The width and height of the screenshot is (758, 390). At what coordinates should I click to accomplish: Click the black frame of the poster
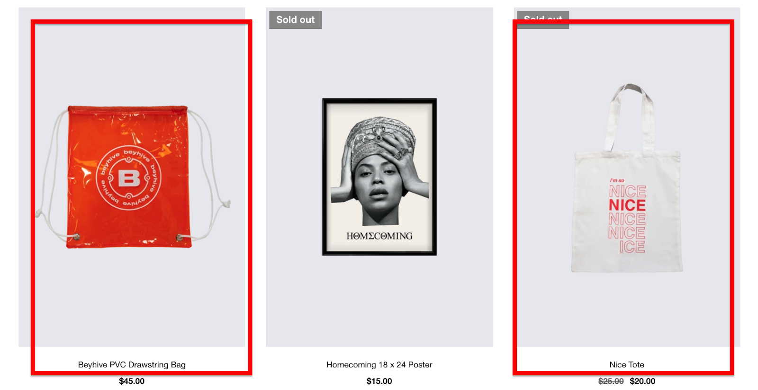pos(379,177)
